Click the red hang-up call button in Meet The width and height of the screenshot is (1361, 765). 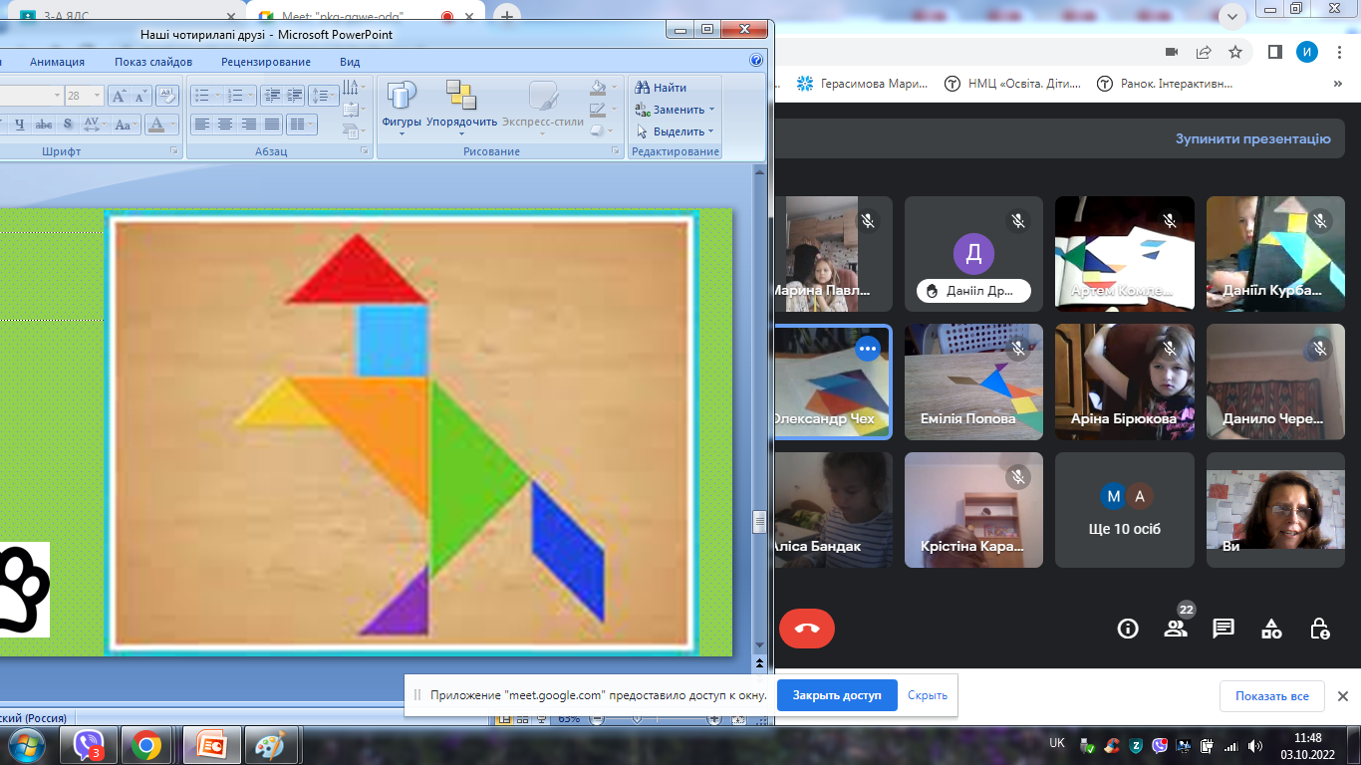pos(807,629)
